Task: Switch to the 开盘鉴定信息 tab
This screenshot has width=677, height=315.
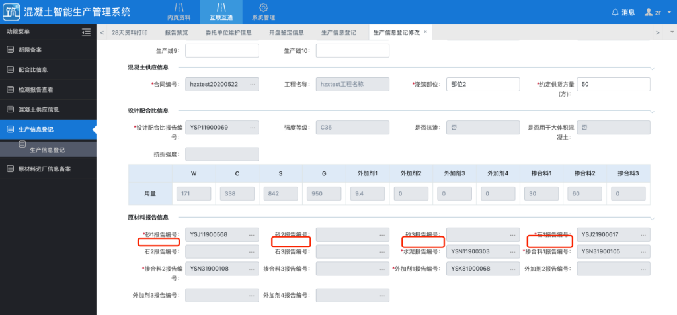Action: (286, 32)
